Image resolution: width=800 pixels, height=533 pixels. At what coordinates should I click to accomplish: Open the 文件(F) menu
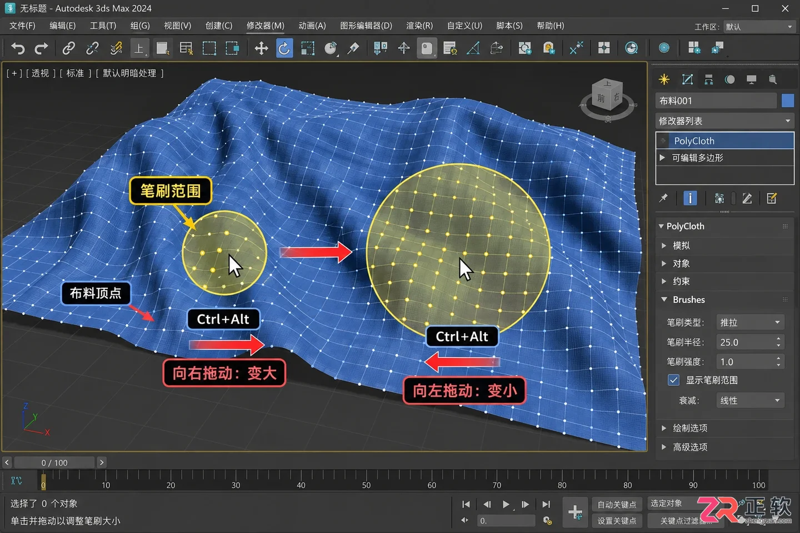coord(22,26)
